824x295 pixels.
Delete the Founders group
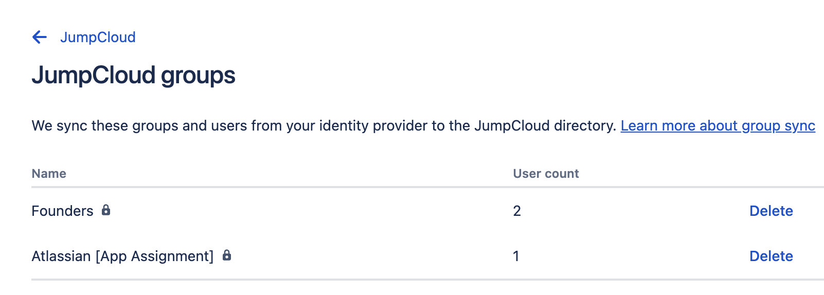coord(771,211)
